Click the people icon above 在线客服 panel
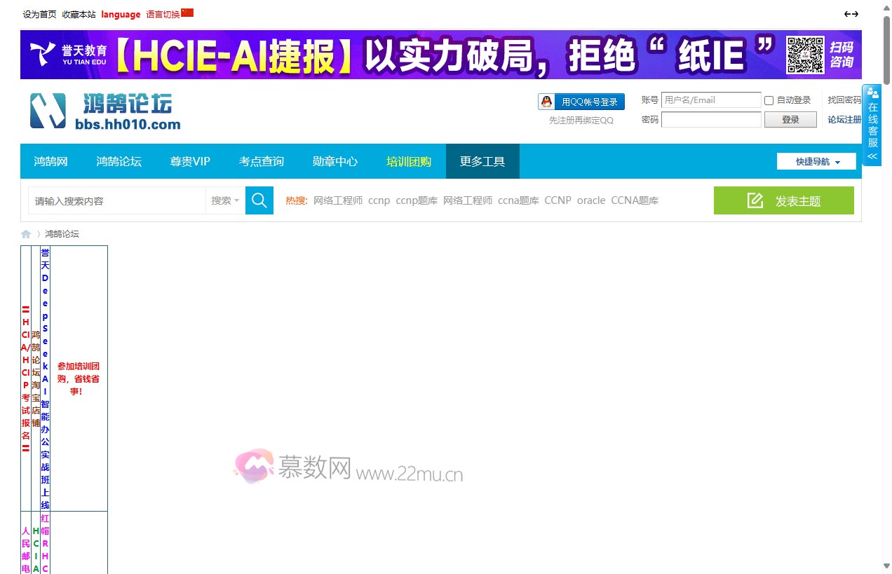The width and height of the screenshot is (892, 574). [872, 93]
